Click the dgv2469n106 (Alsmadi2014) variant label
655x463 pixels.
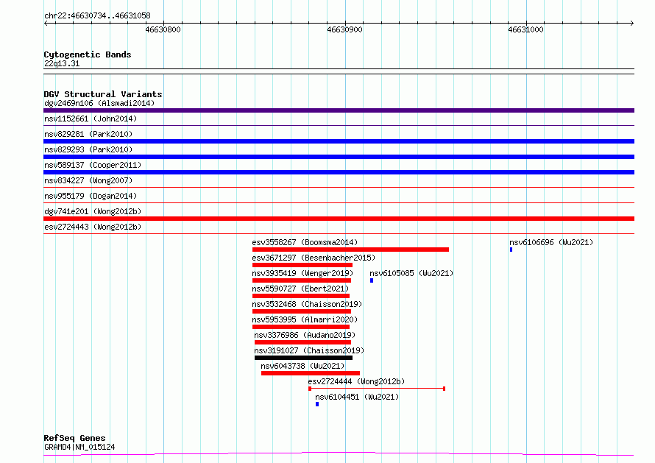99,103
